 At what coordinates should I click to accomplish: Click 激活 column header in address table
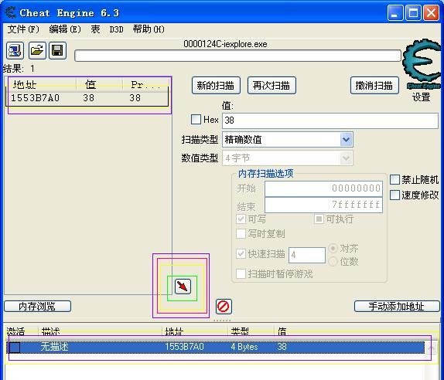point(15,331)
